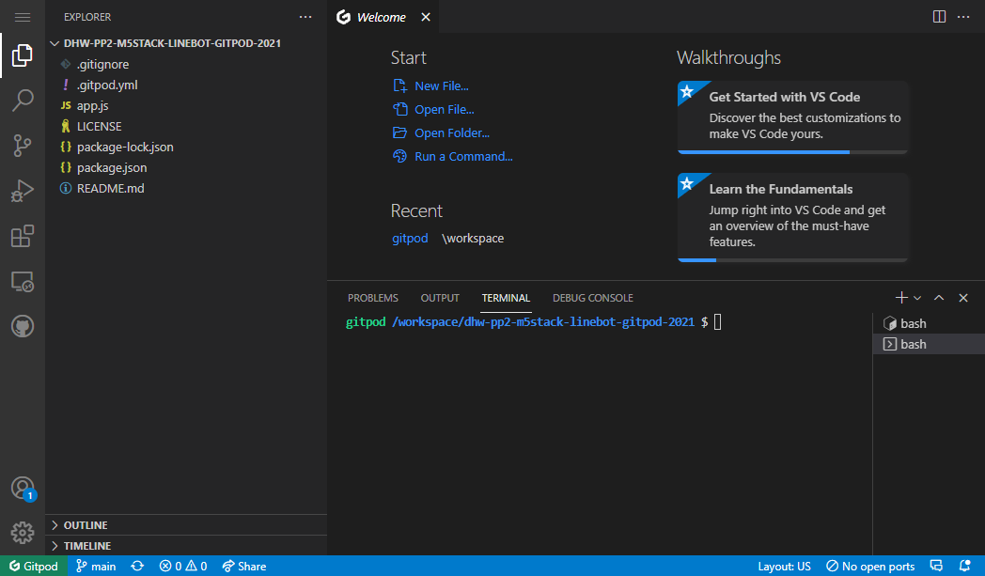Screen dimensions: 985x576
Task: Open .gitignore file
Action: click(x=186, y=64)
